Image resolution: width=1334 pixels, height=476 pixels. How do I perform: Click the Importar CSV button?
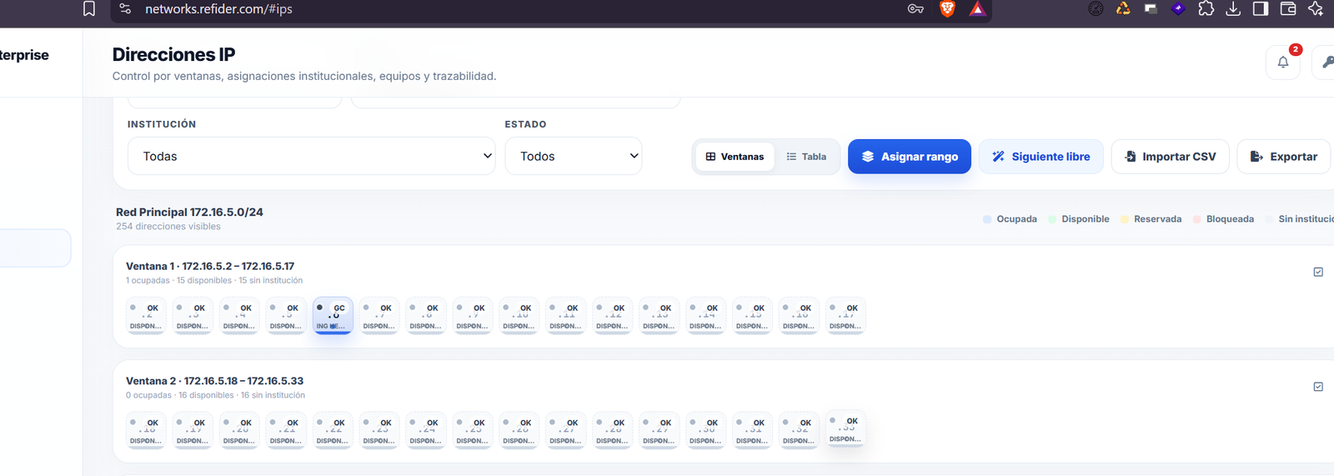coord(1171,157)
